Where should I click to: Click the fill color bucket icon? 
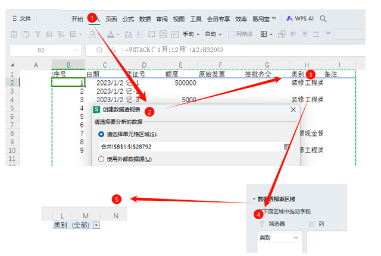pos(92,34)
